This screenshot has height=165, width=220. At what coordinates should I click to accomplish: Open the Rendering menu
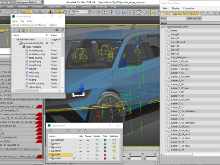click(x=71, y=7)
